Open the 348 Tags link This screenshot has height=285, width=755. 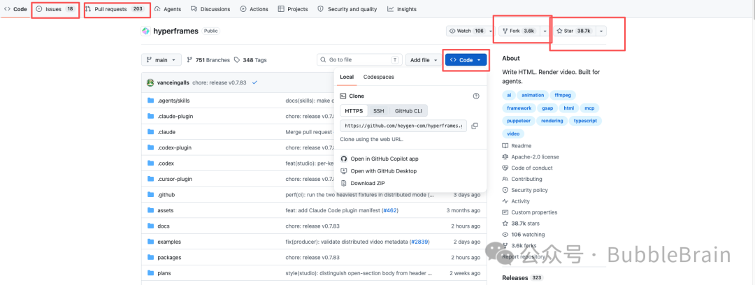[x=250, y=60]
